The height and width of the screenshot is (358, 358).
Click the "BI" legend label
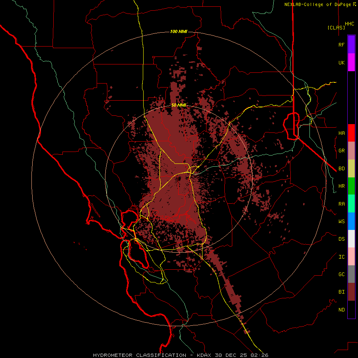[341, 292]
